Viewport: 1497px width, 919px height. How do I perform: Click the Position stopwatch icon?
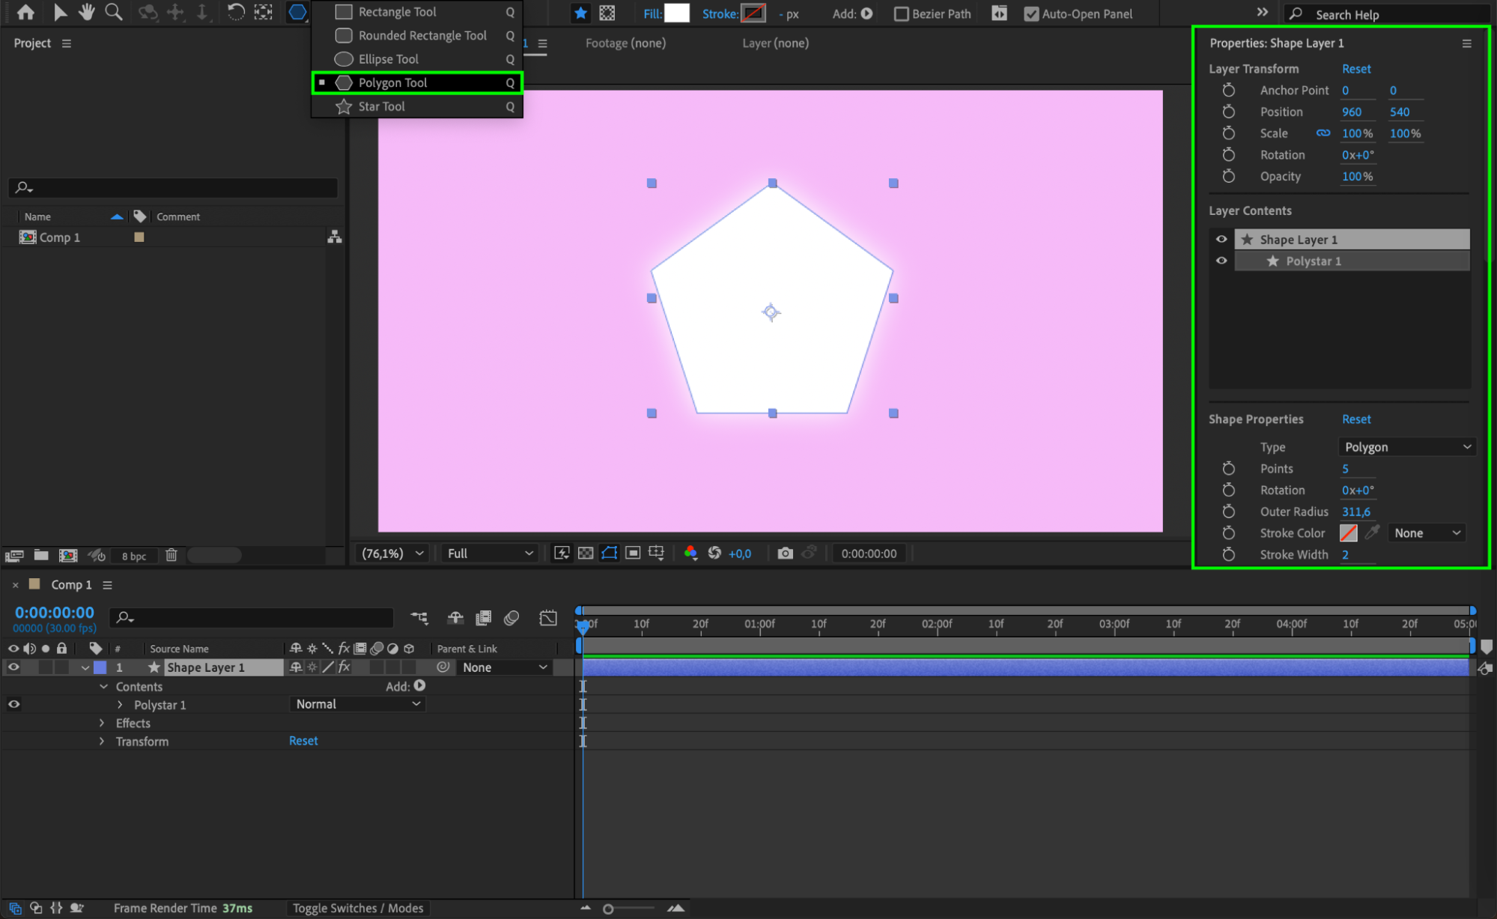tap(1228, 112)
